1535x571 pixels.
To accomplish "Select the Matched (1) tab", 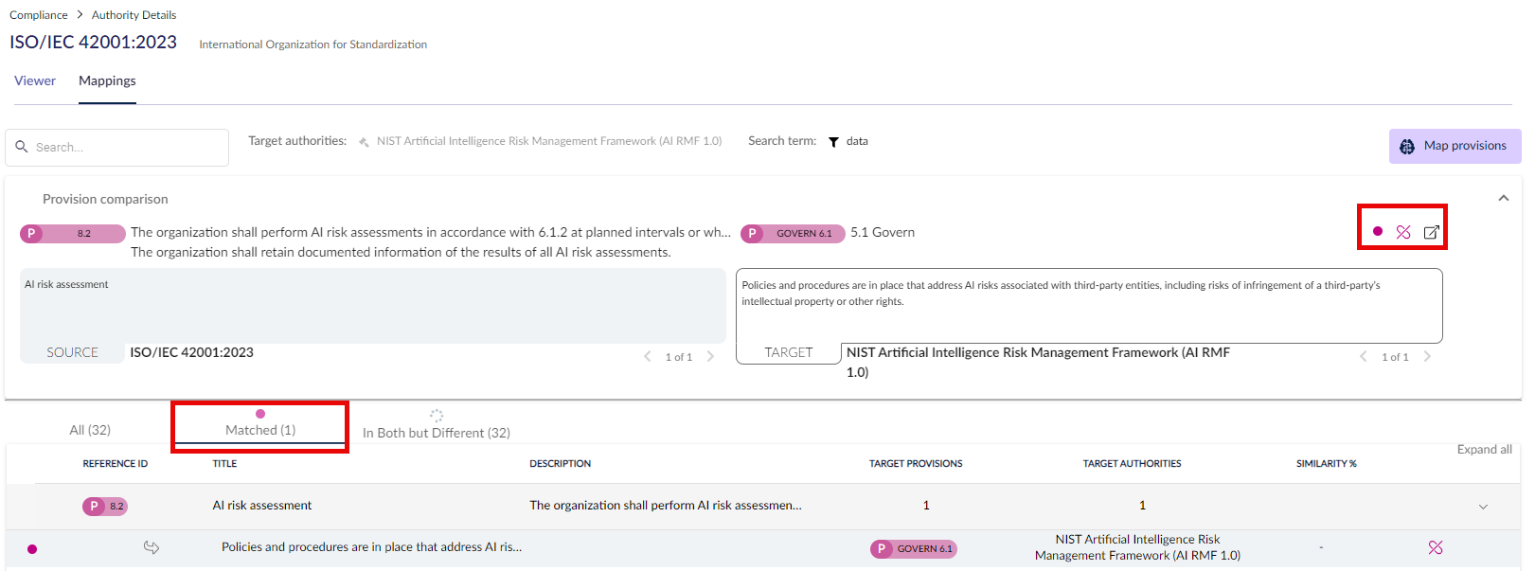I will click(x=260, y=430).
